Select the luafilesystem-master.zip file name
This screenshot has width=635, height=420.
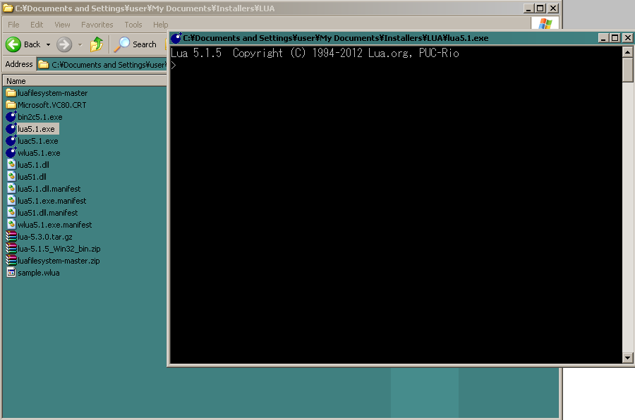pyautogui.click(x=59, y=261)
